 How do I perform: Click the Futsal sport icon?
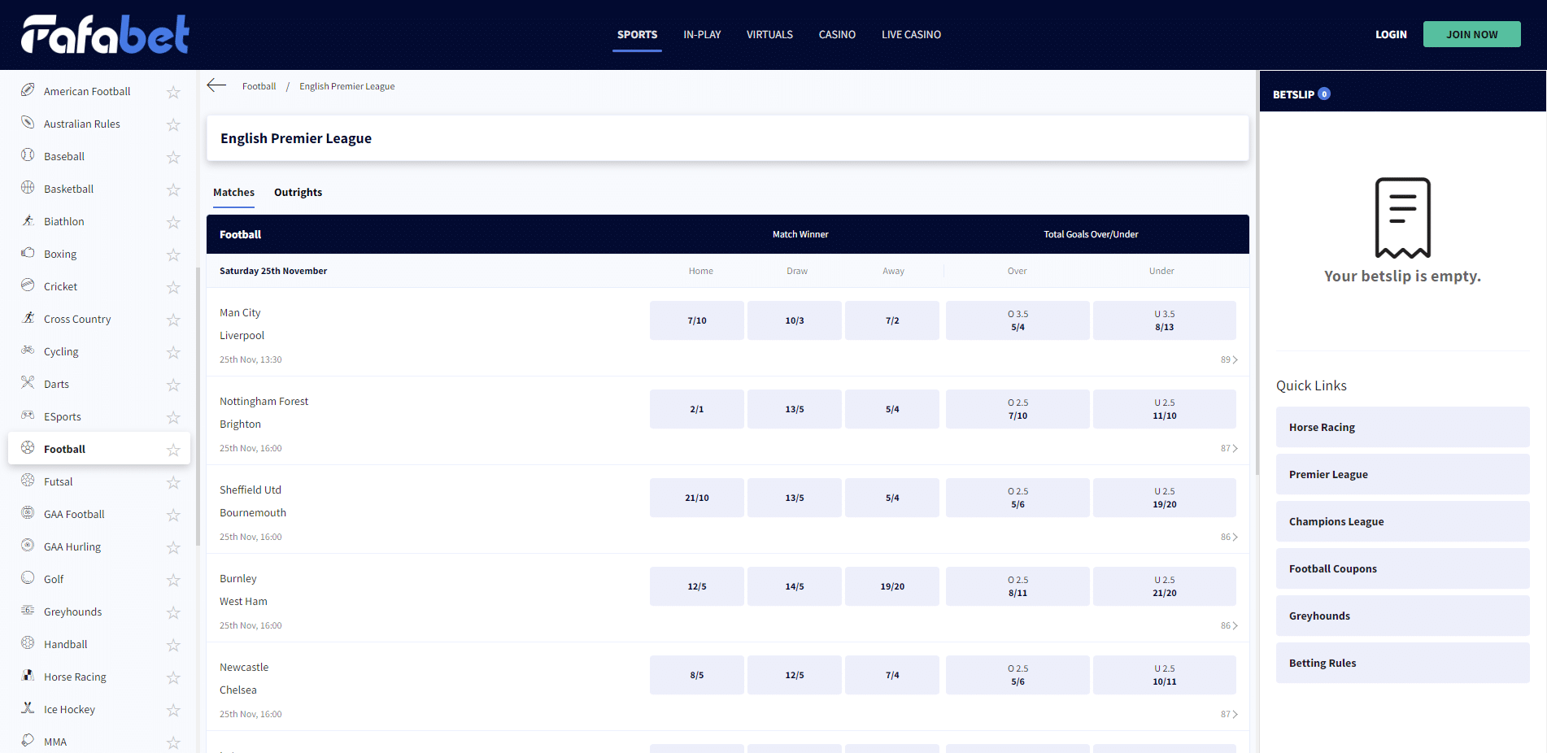(x=28, y=481)
